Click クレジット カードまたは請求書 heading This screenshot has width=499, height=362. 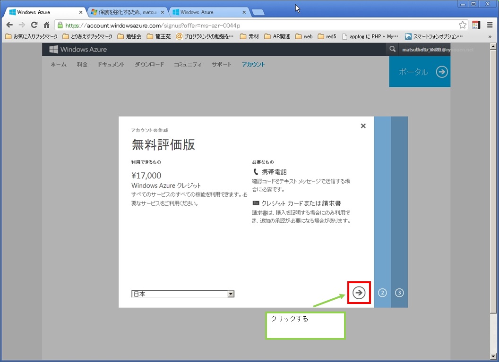tap(301, 203)
